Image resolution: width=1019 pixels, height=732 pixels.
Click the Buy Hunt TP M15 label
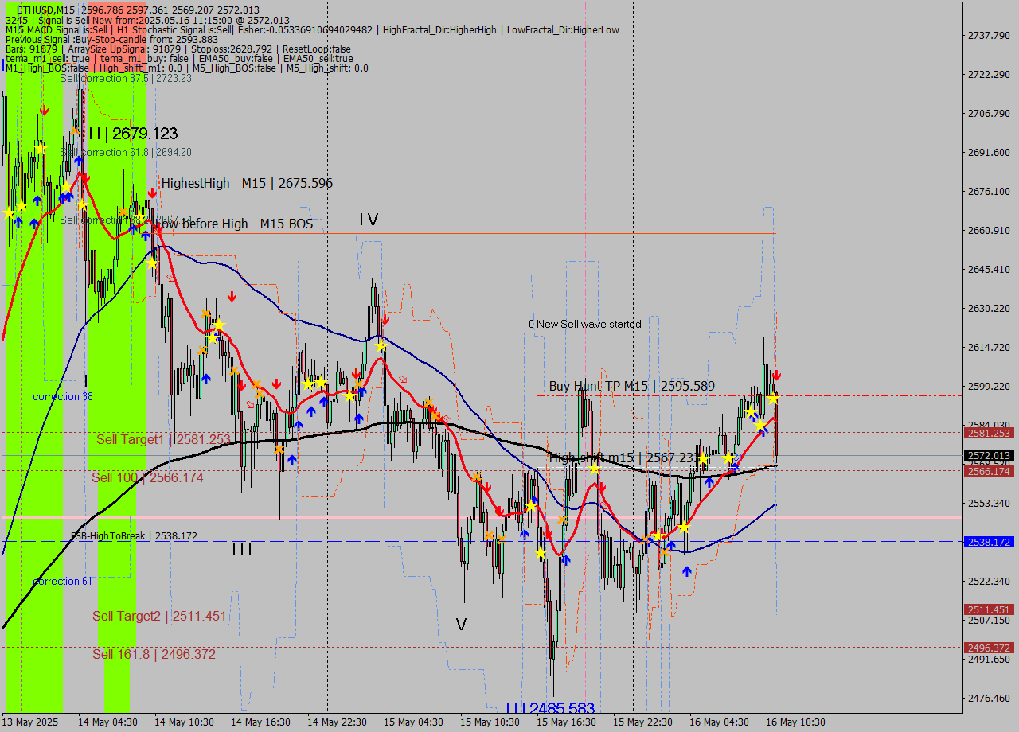point(631,387)
